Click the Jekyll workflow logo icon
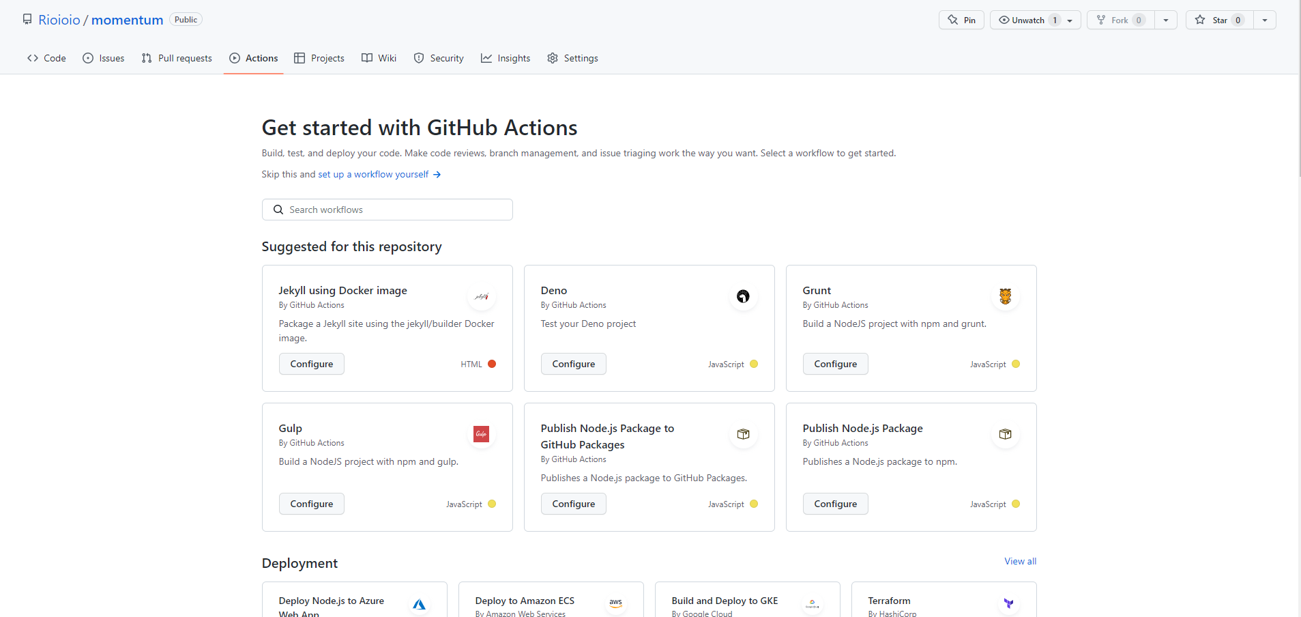Screen dimensions: 1301x617 tap(482, 296)
